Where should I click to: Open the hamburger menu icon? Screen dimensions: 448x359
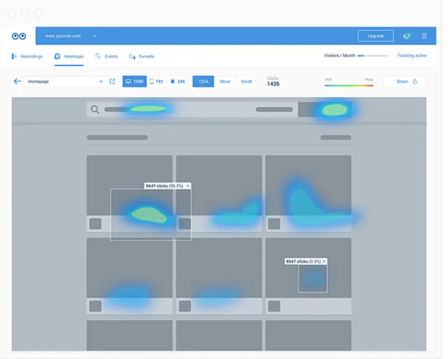point(424,36)
